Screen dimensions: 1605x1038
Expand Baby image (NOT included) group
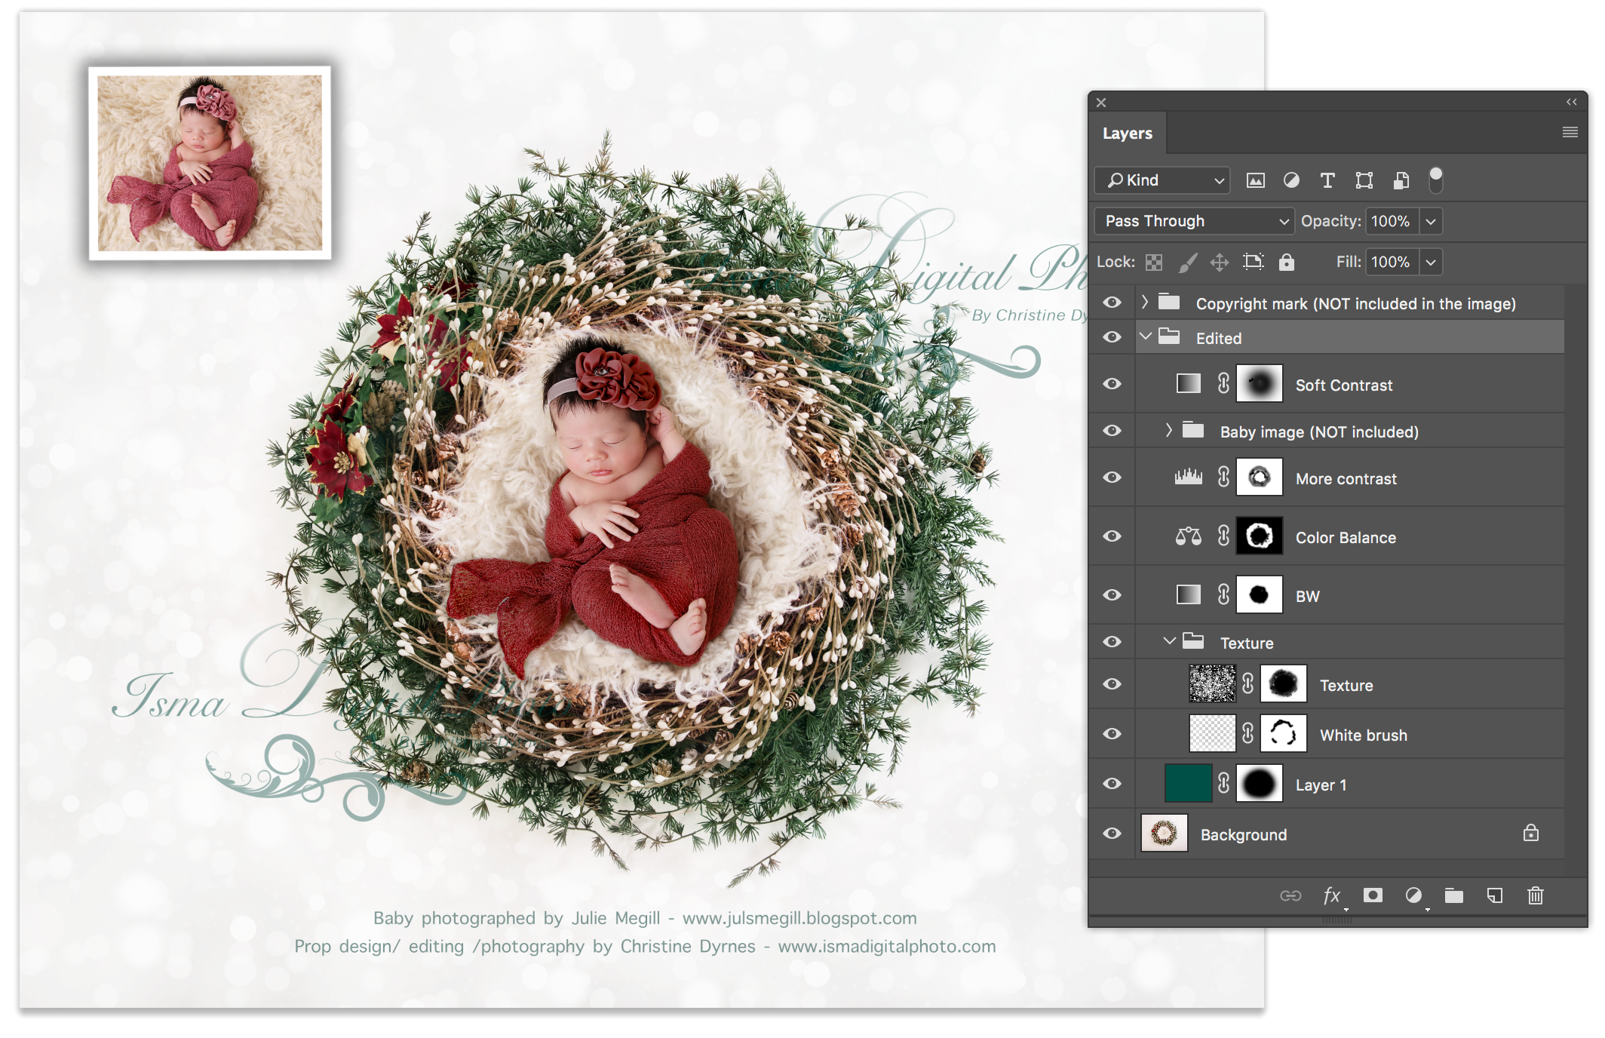point(1169,430)
